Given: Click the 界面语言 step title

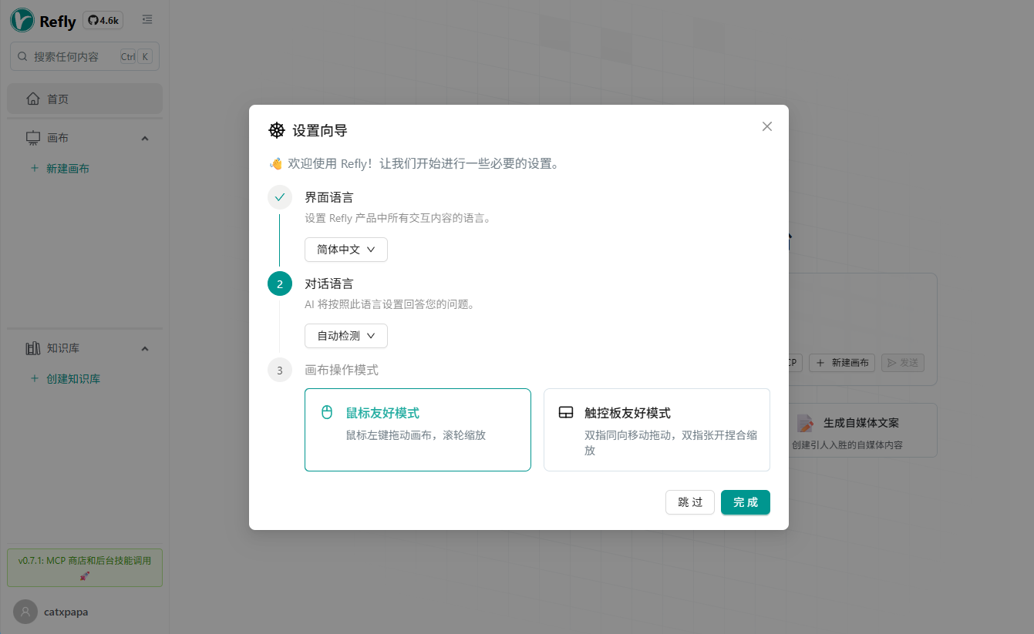Looking at the screenshot, I should tap(329, 197).
